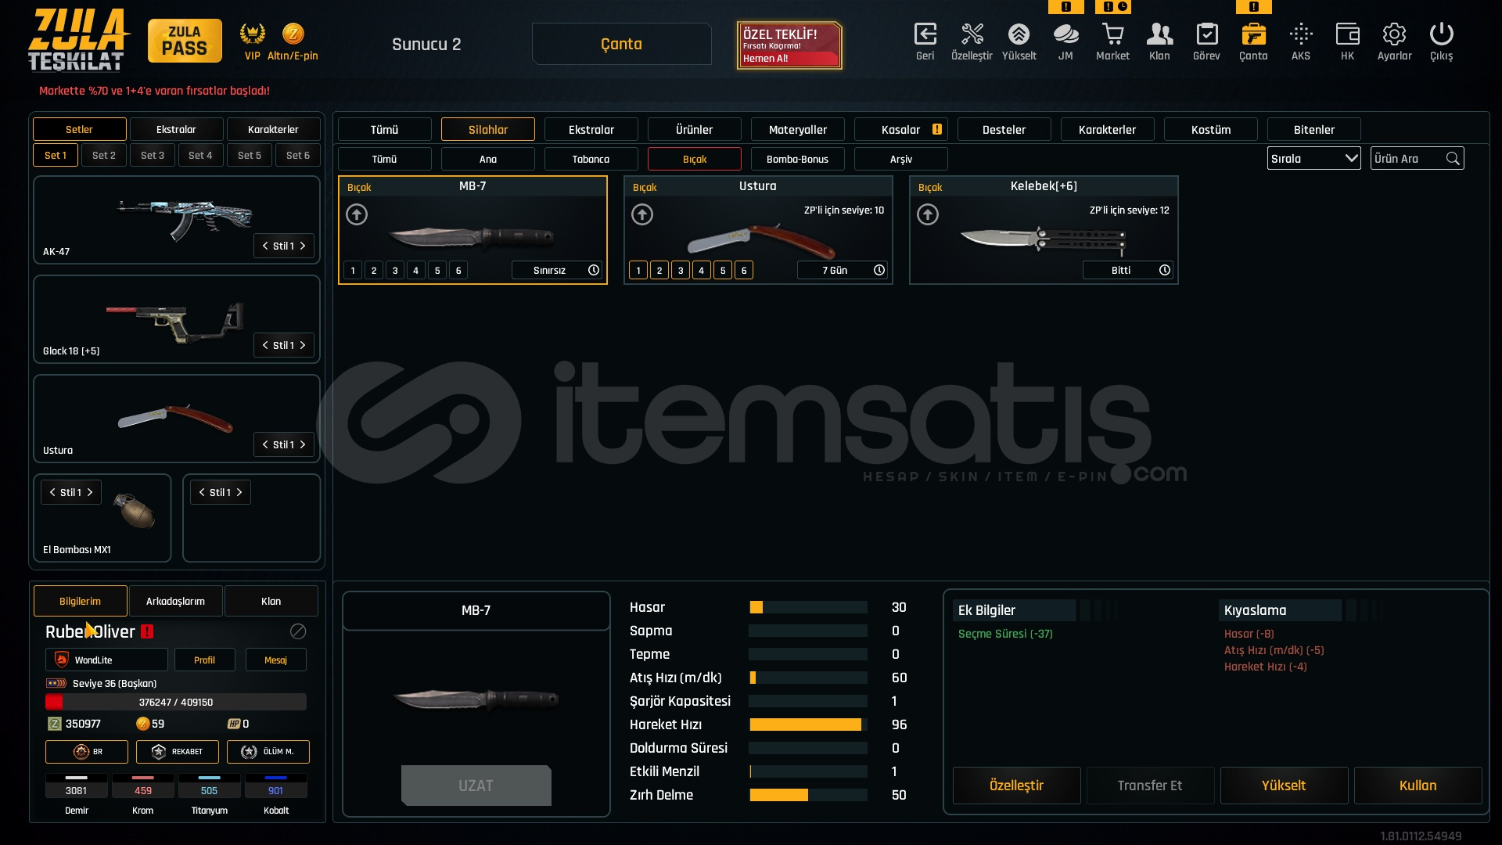Click the Kullan button
The image size is (1502, 845).
pos(1418,786)
